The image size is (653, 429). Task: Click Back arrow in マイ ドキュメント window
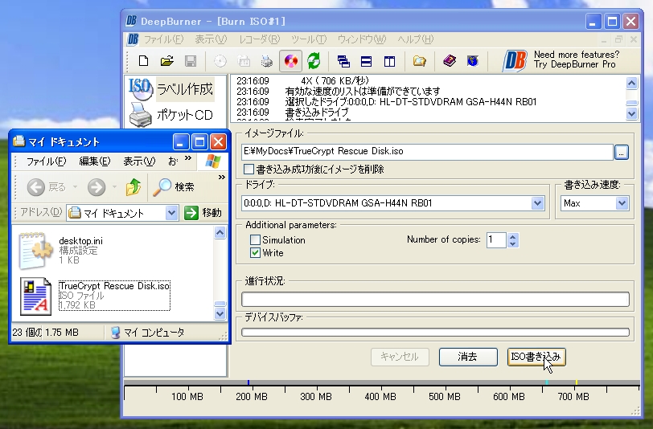click(36, 187)
